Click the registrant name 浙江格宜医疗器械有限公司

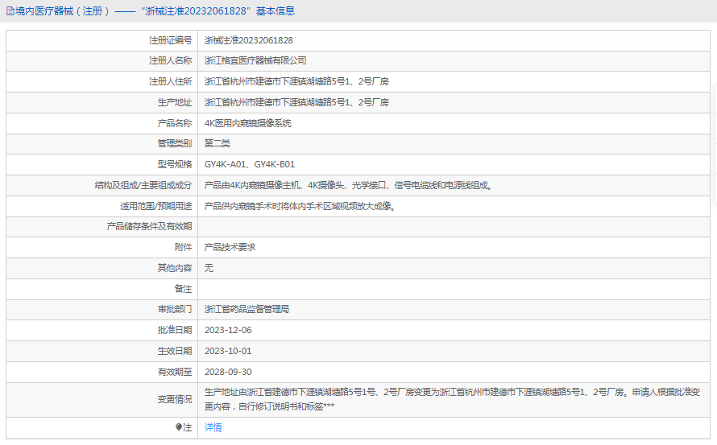(x=255, y=60)
